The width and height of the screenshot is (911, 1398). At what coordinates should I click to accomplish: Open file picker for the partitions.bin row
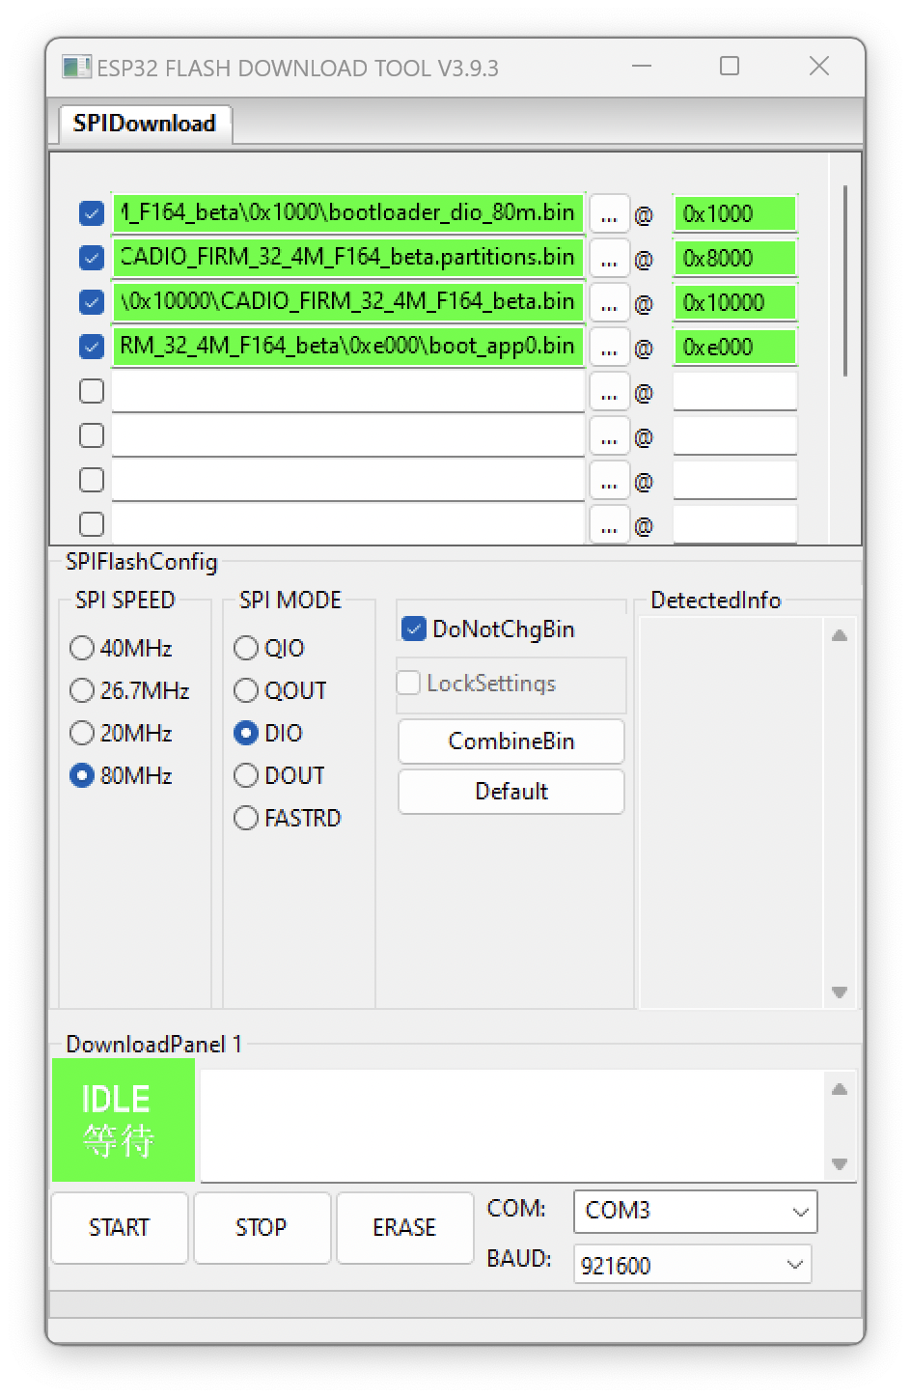click(609, 258)
